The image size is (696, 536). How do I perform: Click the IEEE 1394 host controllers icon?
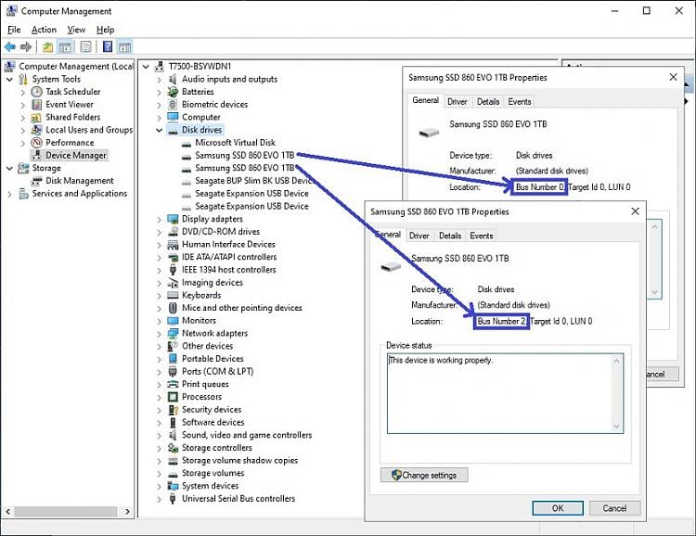173,270
